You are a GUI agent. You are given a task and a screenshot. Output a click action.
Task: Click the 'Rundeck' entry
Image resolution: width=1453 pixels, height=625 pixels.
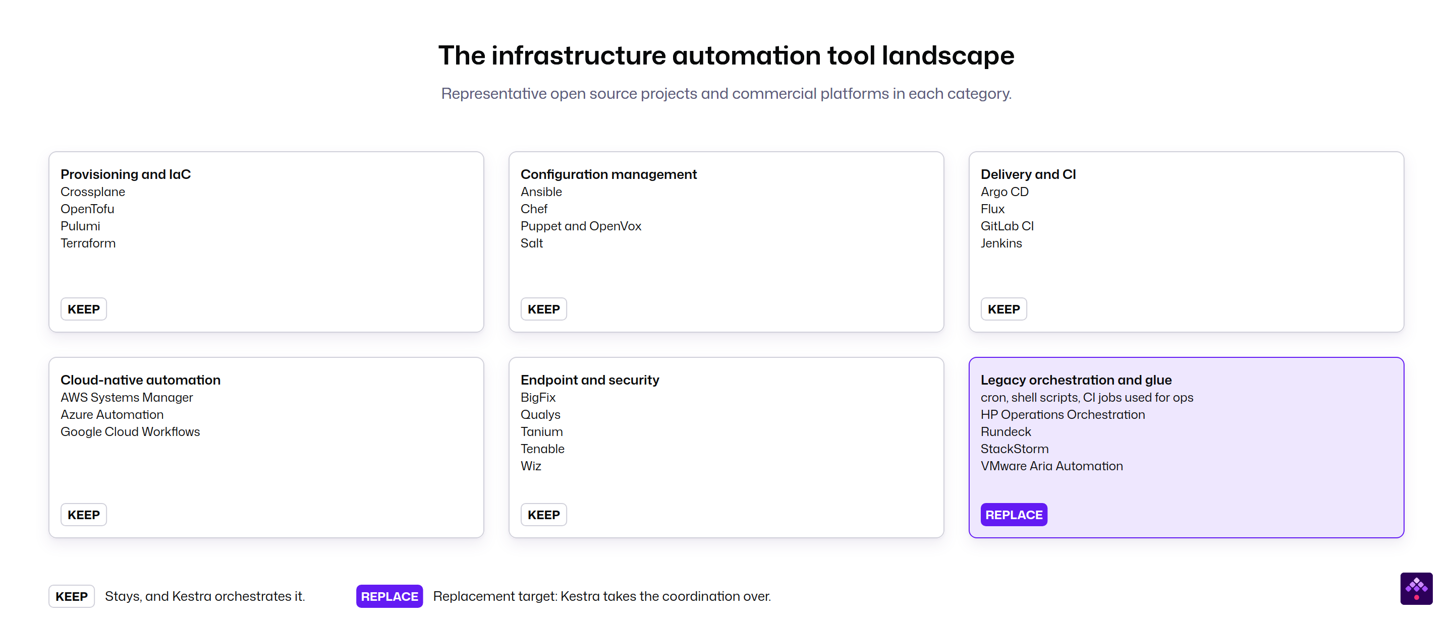pyautogui.click(x=1005, y=432)
